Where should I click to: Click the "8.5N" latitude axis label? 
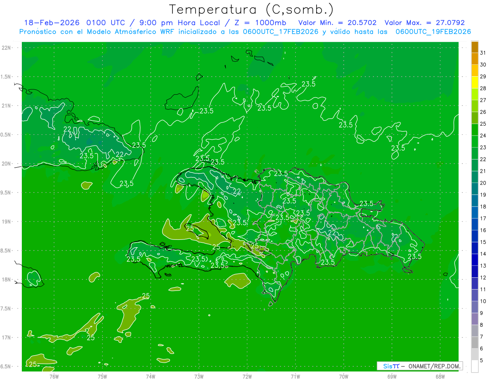tap(6, 251)
